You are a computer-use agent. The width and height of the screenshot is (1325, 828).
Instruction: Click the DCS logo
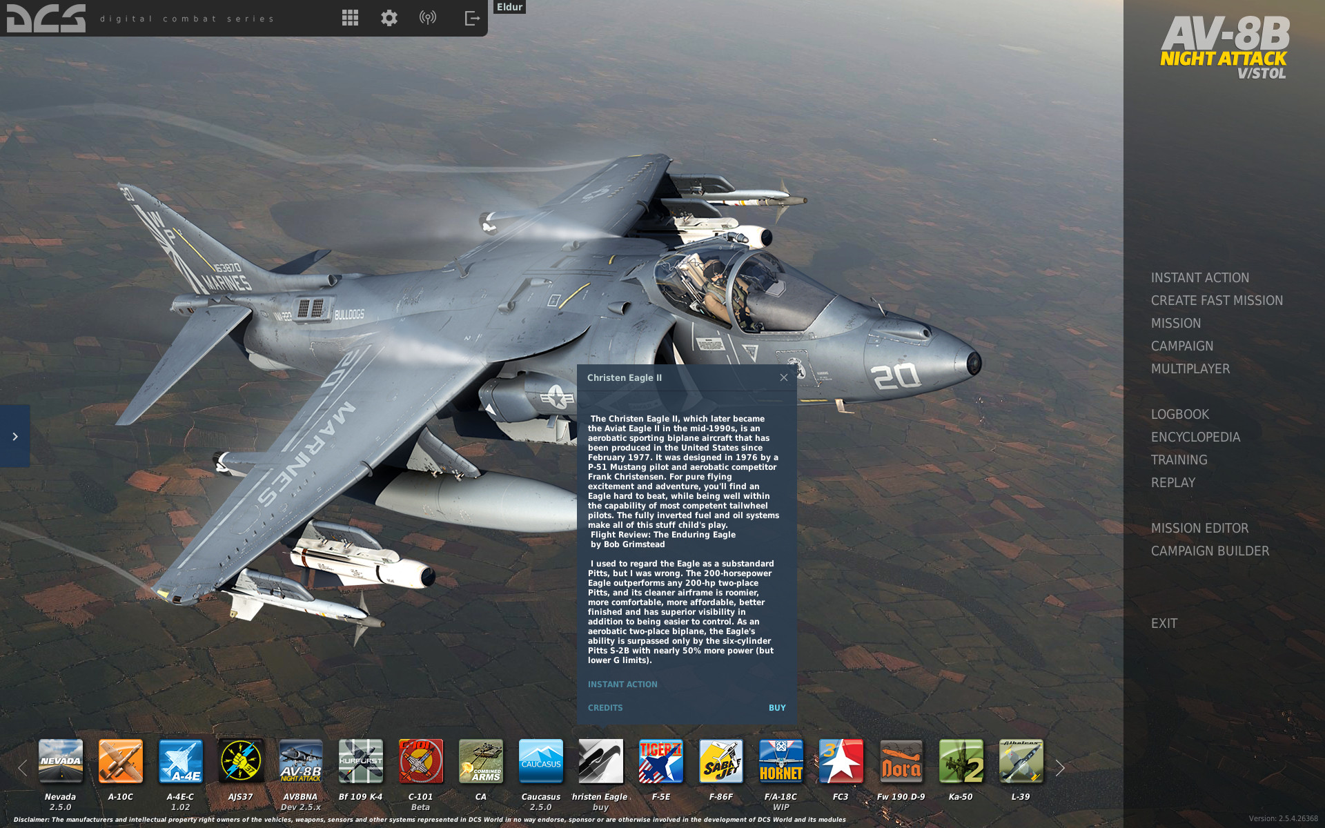pos(46,18)
